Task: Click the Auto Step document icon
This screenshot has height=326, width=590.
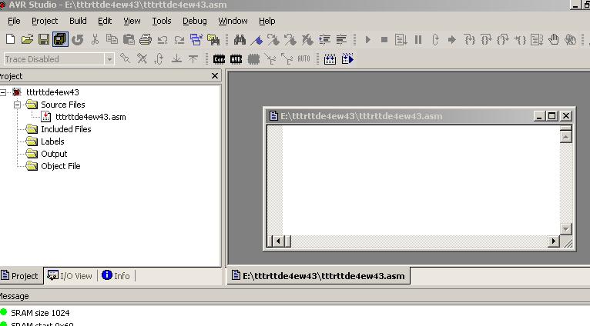Action: (x=537, y=39)
